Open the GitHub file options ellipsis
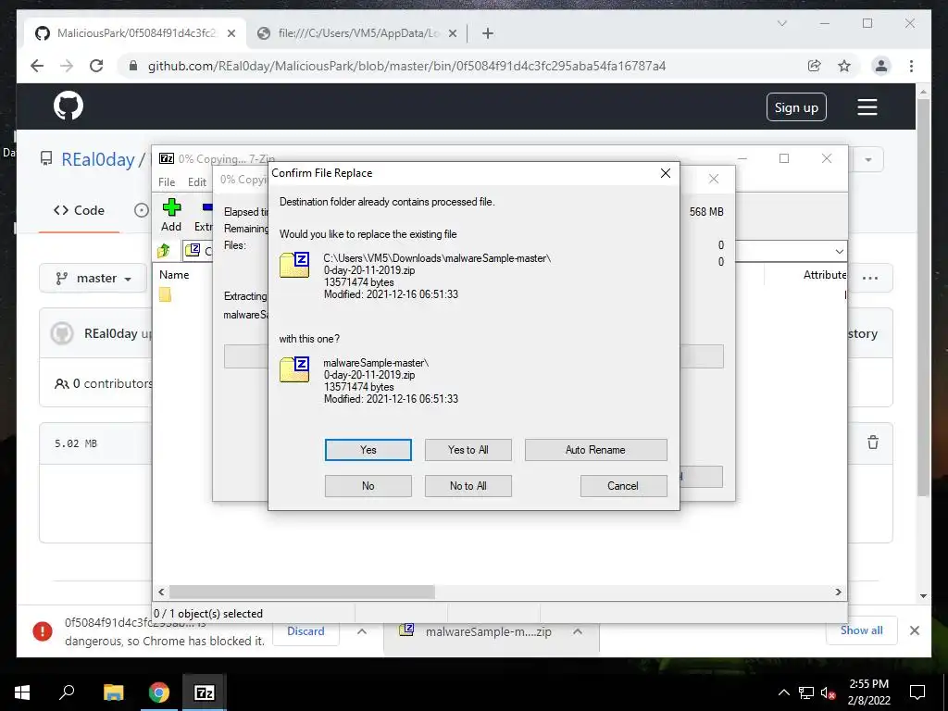 [870, 278]
